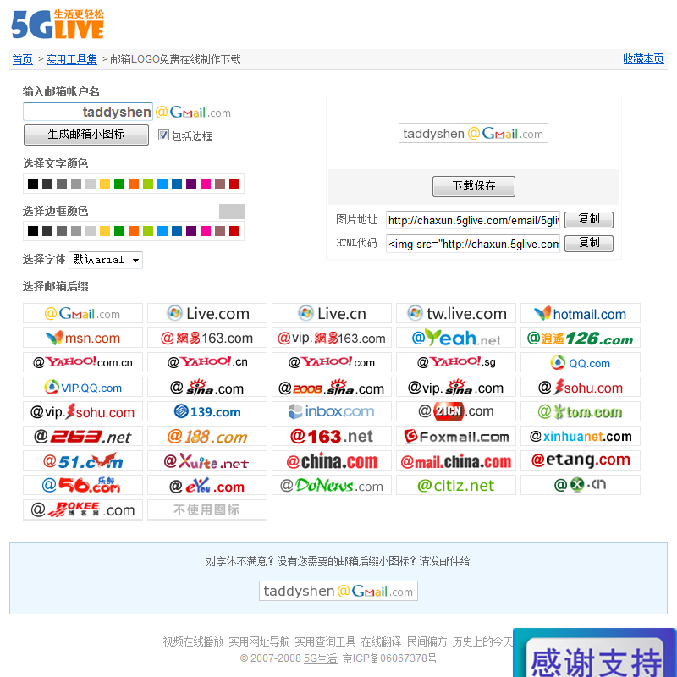The height and width of the screenshot is (677, 677).
Task: Click the 下载保存 download button
Action: [474, 186]
